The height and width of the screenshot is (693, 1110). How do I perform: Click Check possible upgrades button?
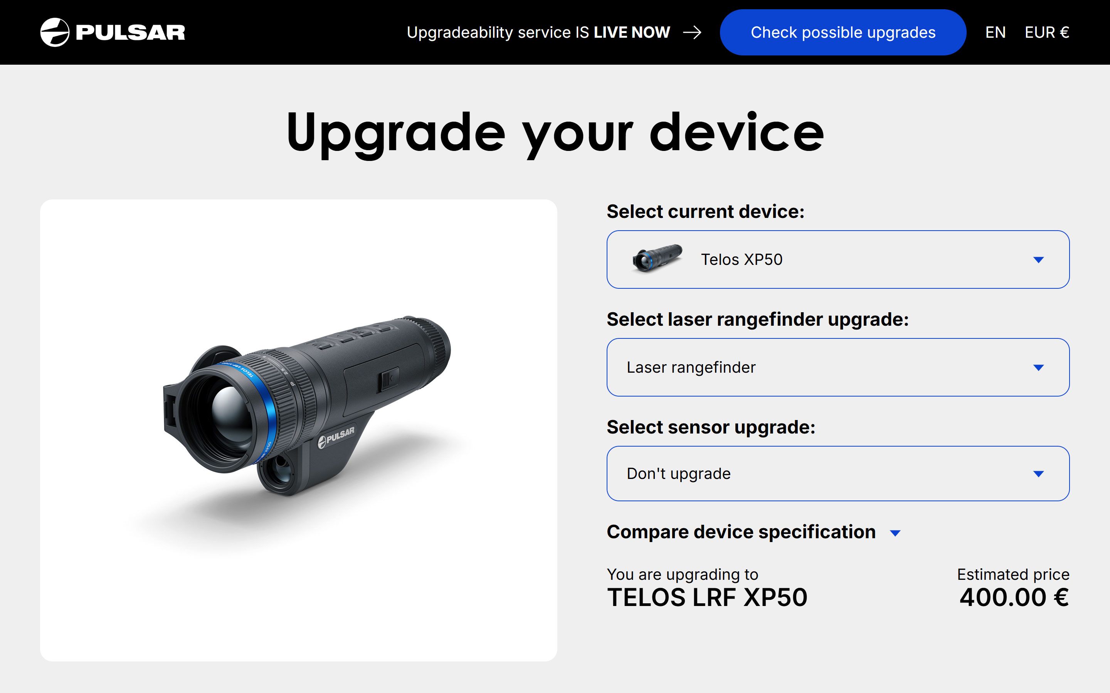[x=843, y=33]
